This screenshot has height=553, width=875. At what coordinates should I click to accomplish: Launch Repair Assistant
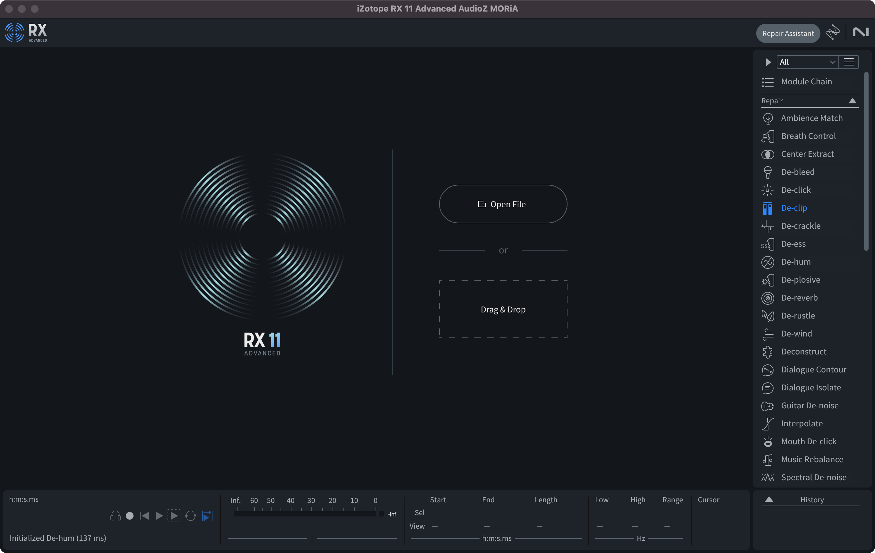point(787,33)
